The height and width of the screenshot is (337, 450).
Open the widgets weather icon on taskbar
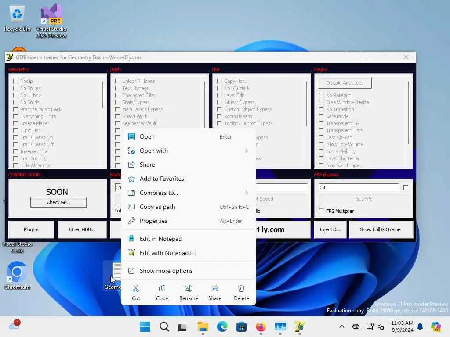[14, 325]
